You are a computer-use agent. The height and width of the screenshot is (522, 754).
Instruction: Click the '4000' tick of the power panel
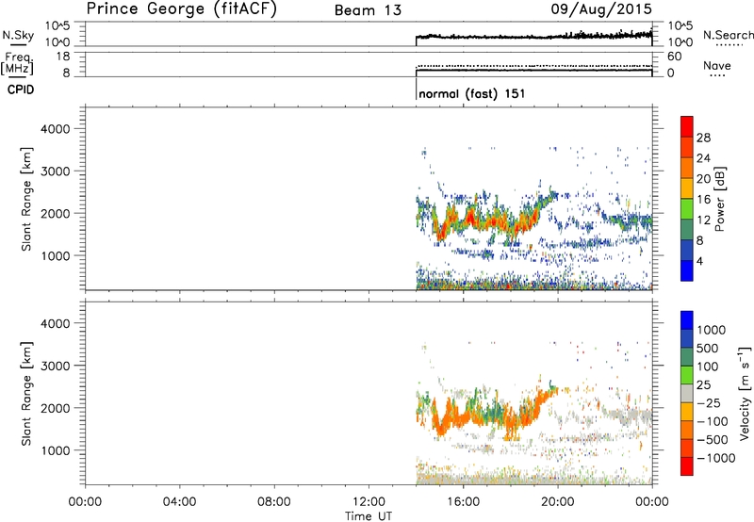[x=56, y=129]
